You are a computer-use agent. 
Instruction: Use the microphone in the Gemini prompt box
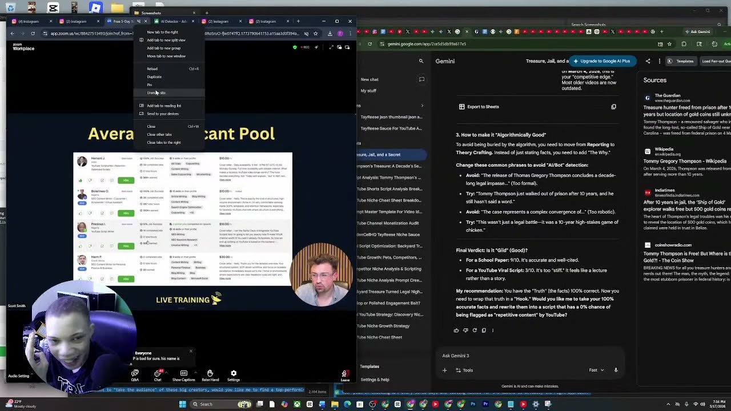(616, 370)
